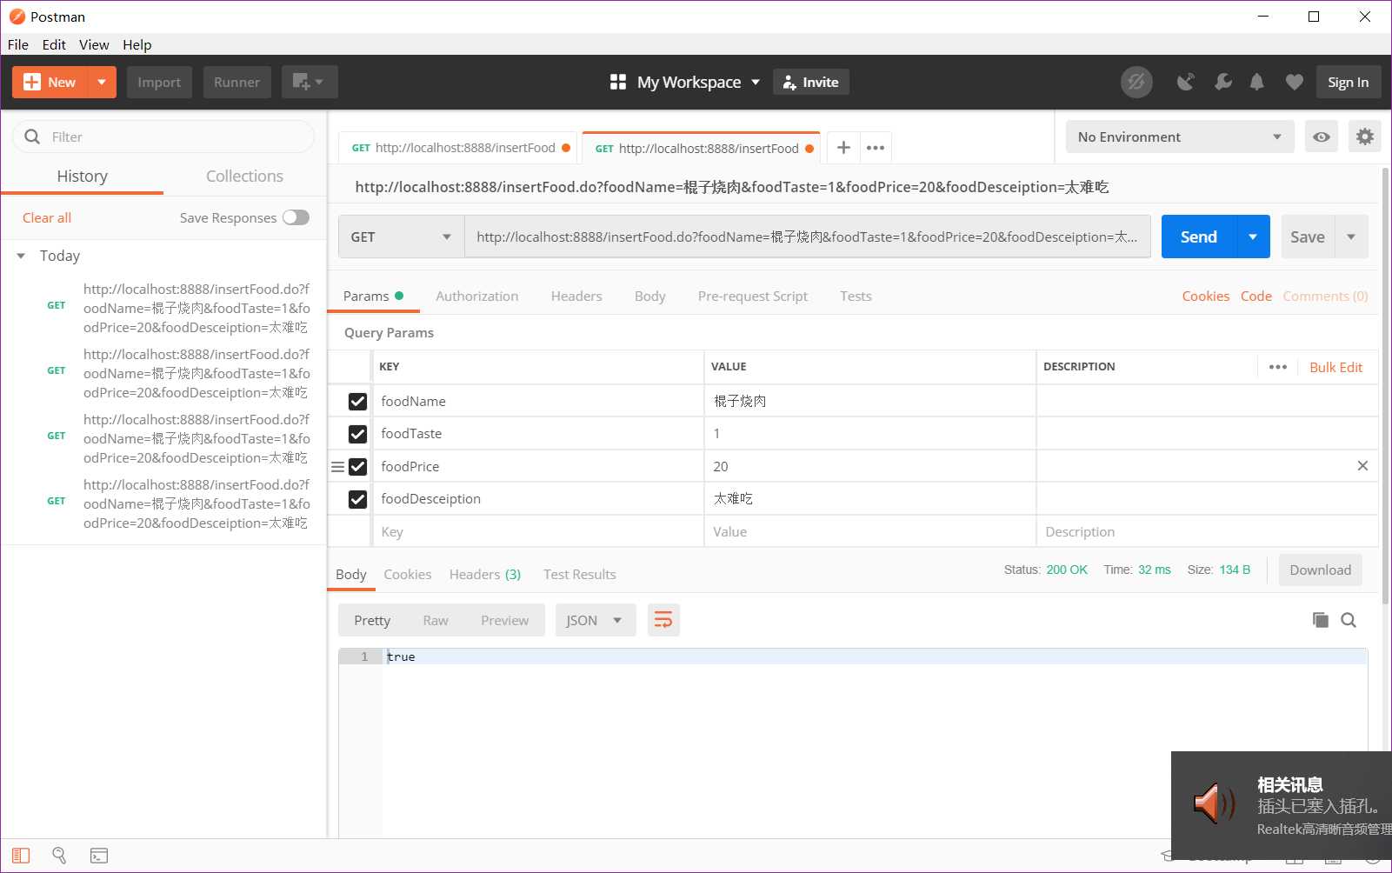Click the speaker icon in Realtek notification
This screenshot has width=1392, height=873.
point(1214,803)
